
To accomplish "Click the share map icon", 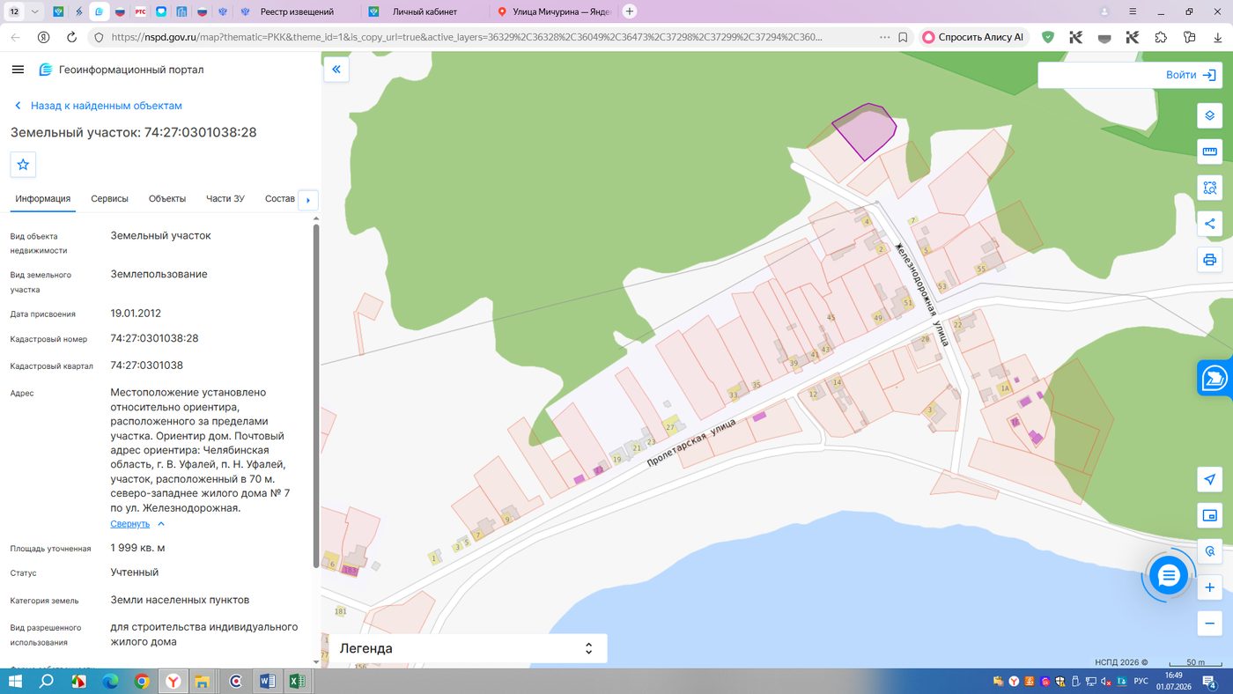I will 1209,224.
